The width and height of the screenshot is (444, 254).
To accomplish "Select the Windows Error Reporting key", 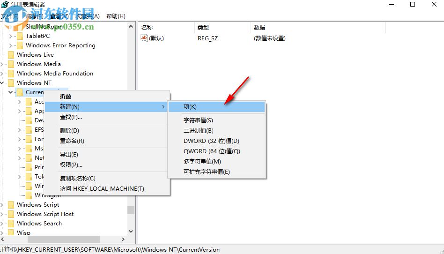I will click(x=60, y=45).
